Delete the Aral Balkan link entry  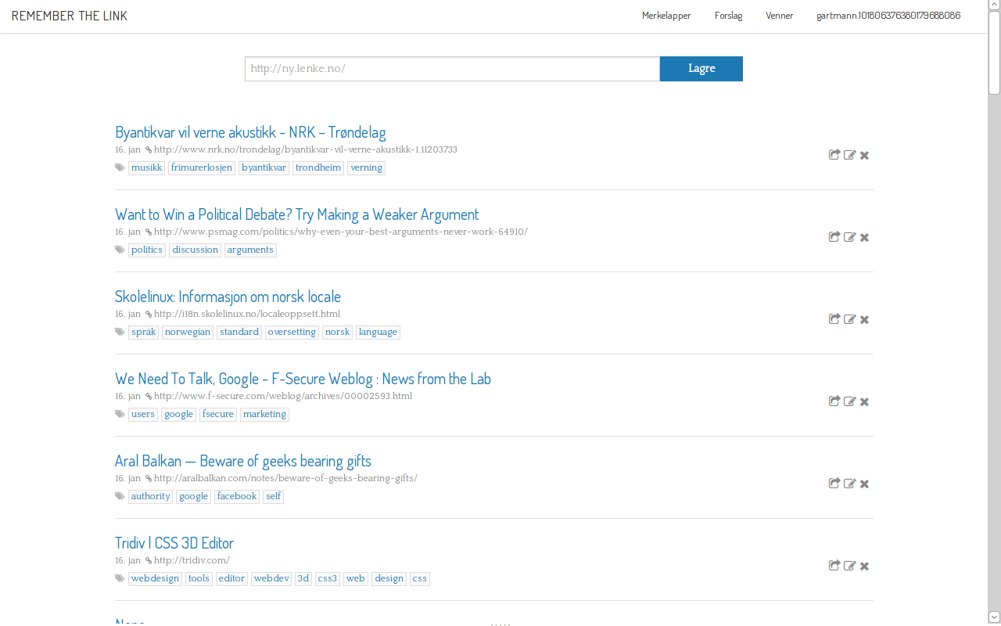864,484
